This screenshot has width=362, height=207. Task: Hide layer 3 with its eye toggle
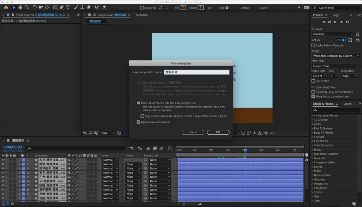(3, 169)
